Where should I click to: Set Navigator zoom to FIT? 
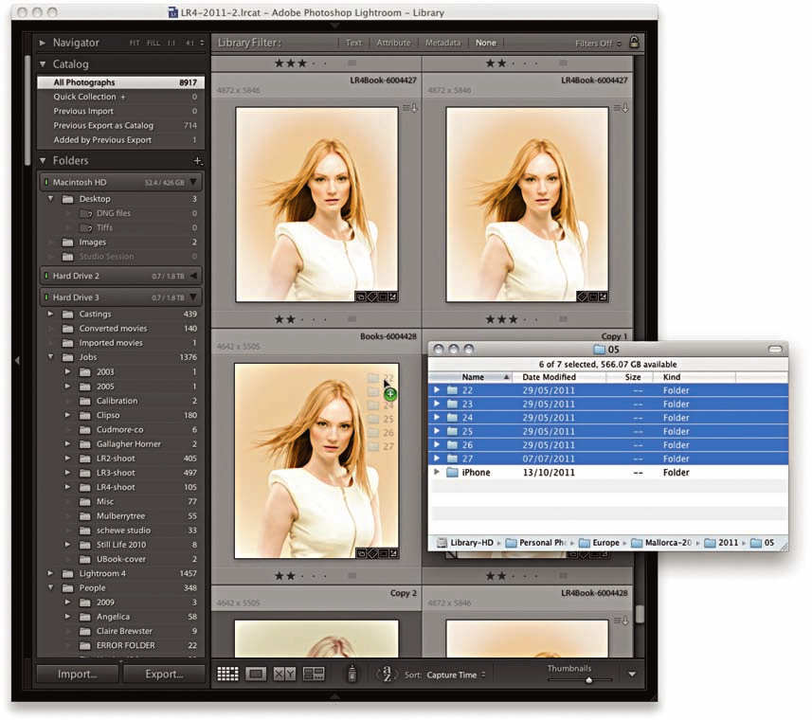pyautogui.click(x=135, y=43)
